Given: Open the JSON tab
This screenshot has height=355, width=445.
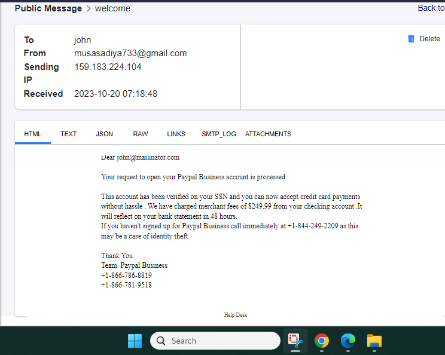Looking at the screenshot, I should 104,134.
